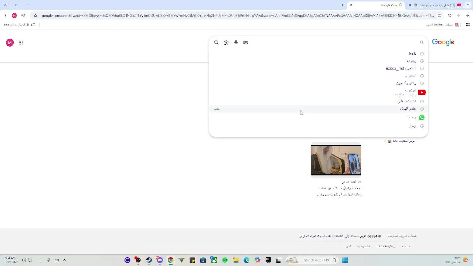This screenshot has width=473, height=266.
Task: Close the Google search tab
Action: [x=351, y=5]
